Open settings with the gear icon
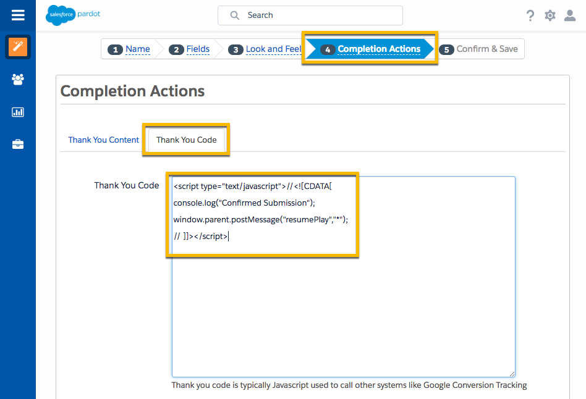The height and width of the screenshot is (399, 586). [x=550, y=15]
